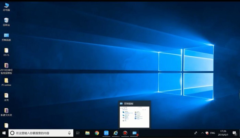Click the security shield tray icon
Screen dimensions: 240x138
tap(207, 133)
